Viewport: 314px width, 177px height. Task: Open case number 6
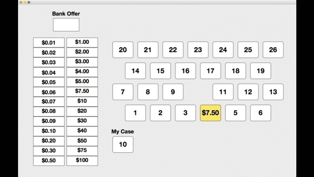tap(261, 113)
